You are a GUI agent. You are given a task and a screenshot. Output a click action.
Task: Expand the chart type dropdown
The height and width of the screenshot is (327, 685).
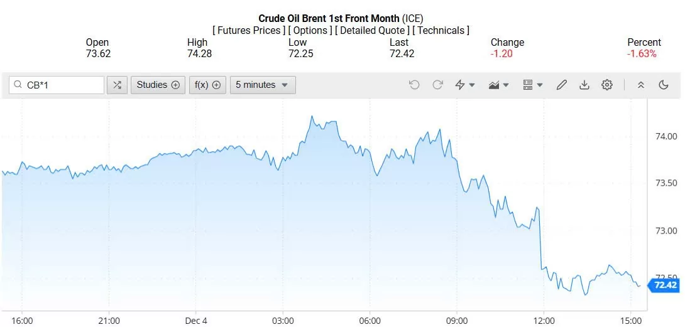498,85
